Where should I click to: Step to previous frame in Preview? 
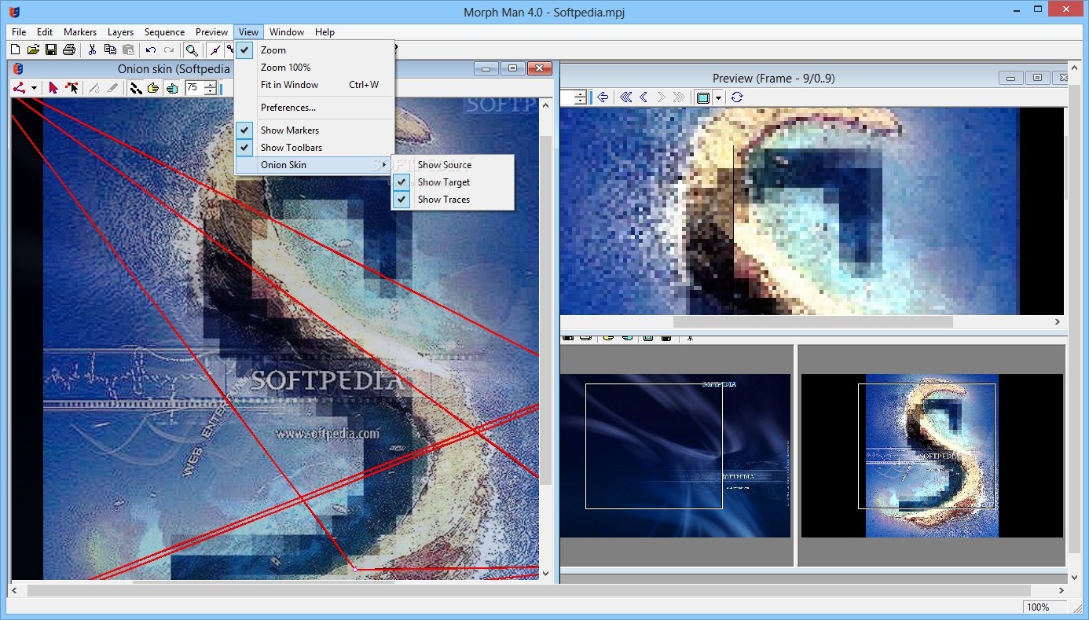point(643,97)
